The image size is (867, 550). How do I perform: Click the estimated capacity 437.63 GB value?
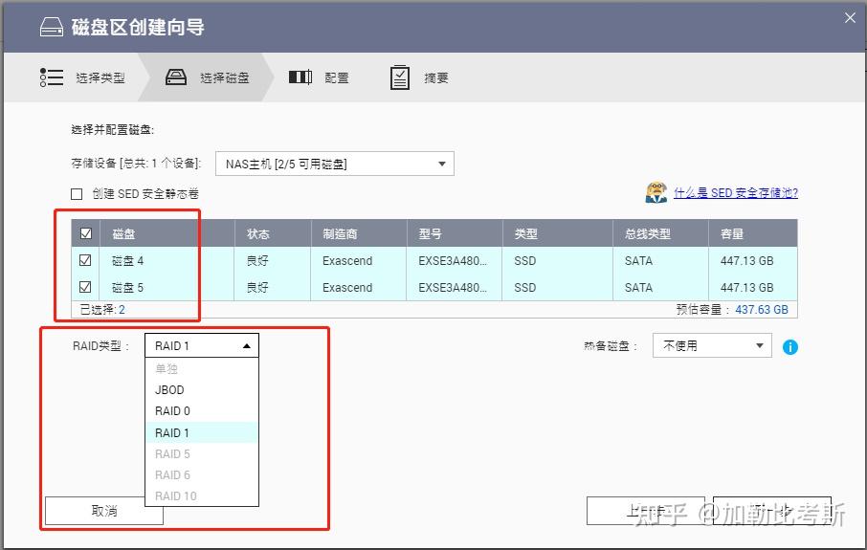(762, 310)
